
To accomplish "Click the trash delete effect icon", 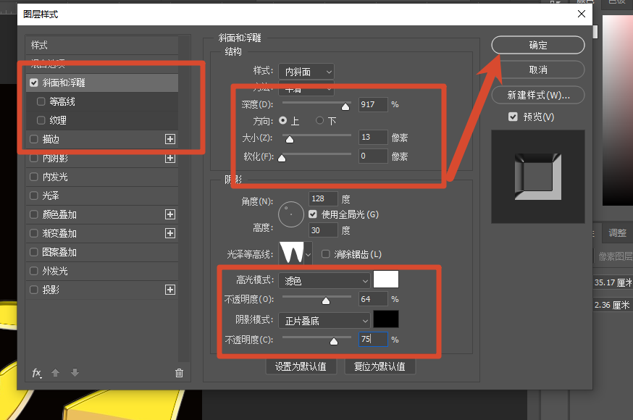I will pyautogui.click(x=179, y=373).
